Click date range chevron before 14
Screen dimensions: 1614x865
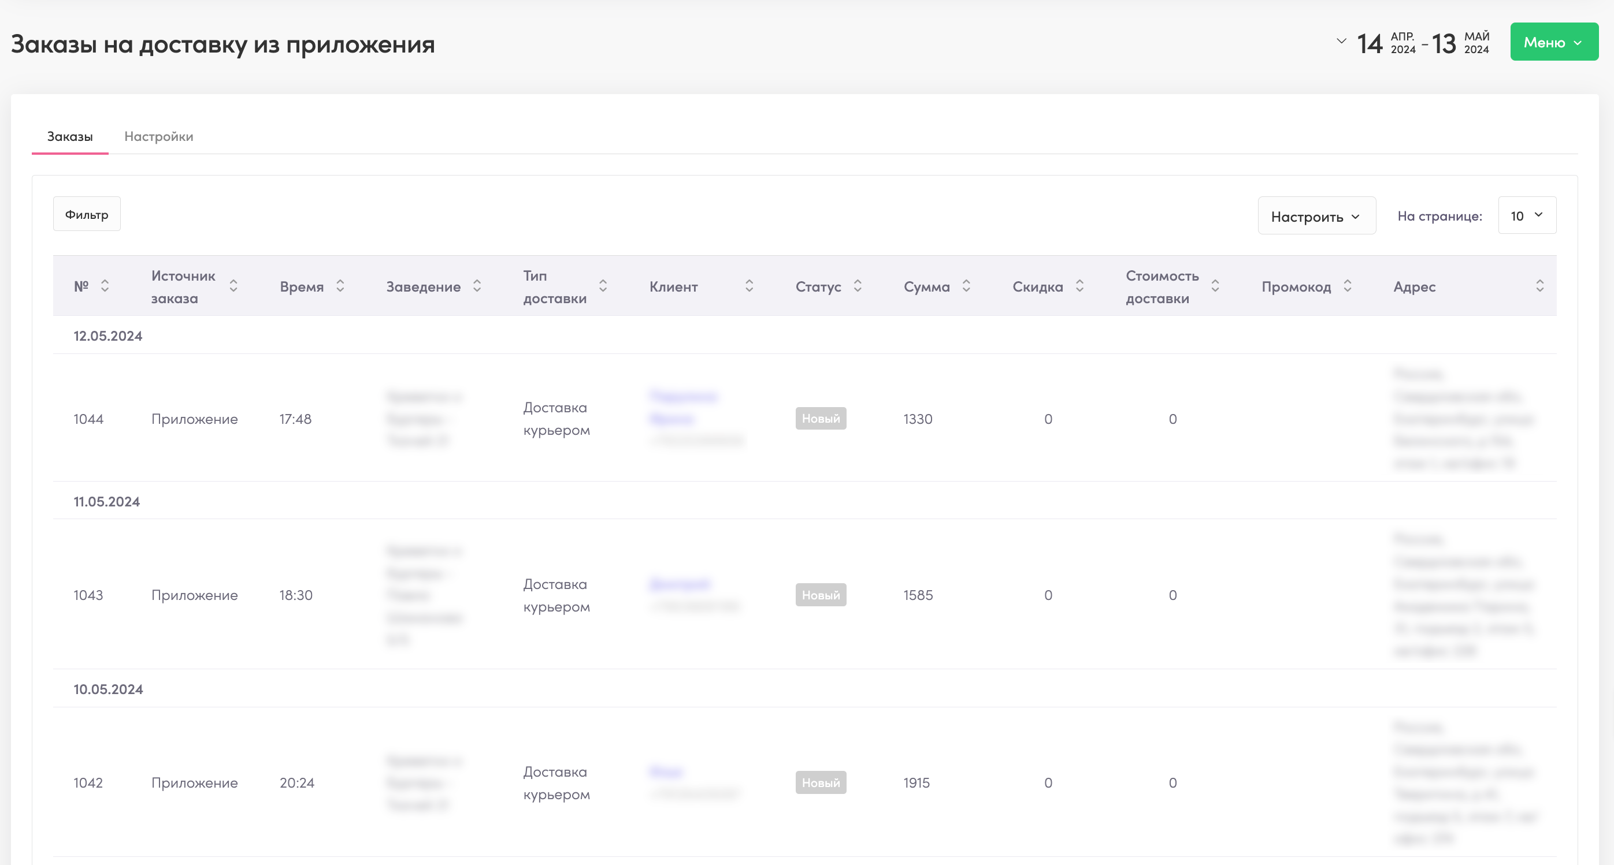(x=1341, y=42)
